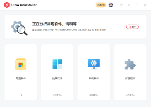Select the 扩展程序 puzzle piece icon

tap(130, 64)
